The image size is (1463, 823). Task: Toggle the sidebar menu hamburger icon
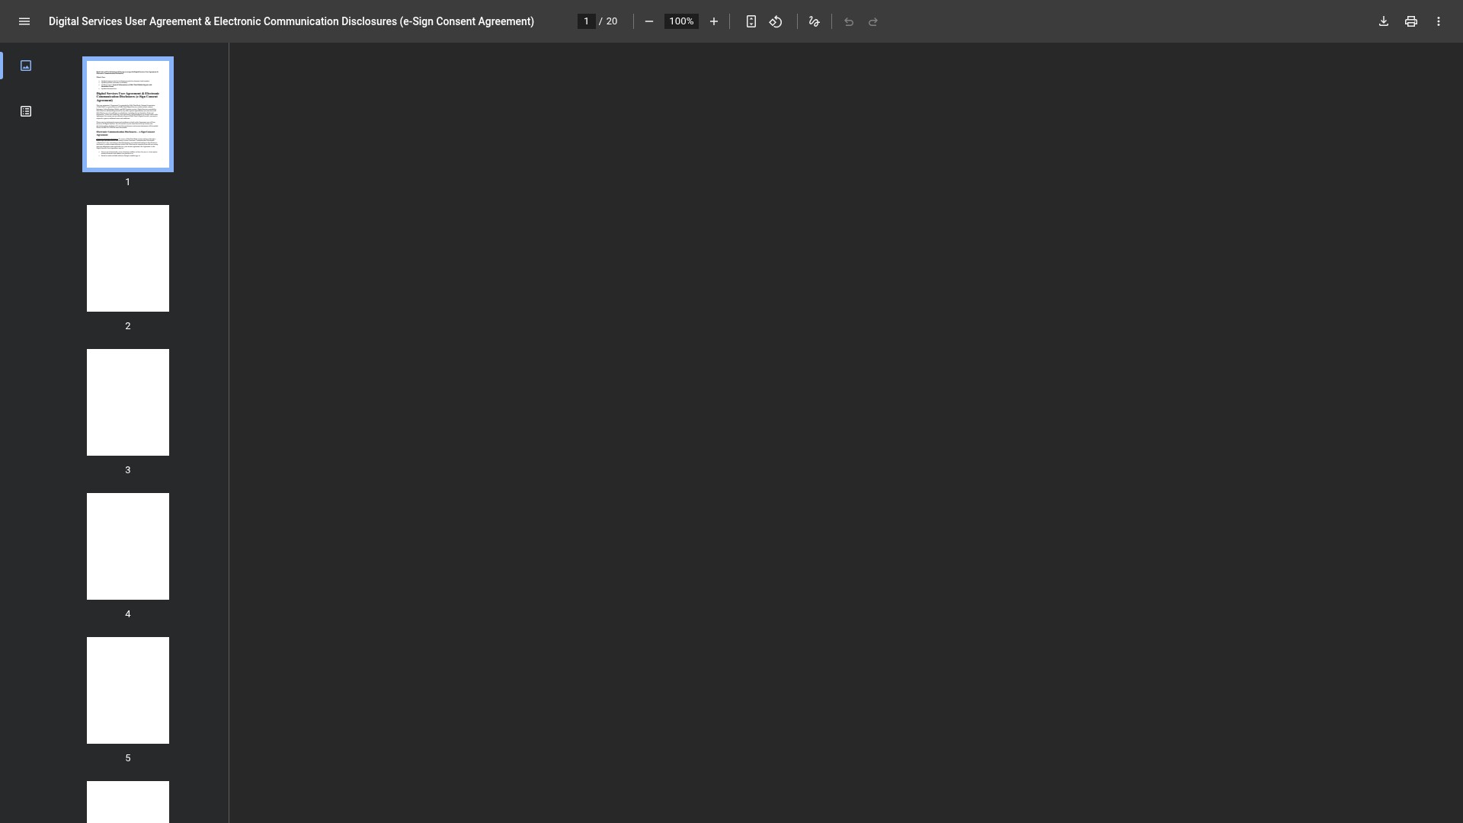(24, 21)
